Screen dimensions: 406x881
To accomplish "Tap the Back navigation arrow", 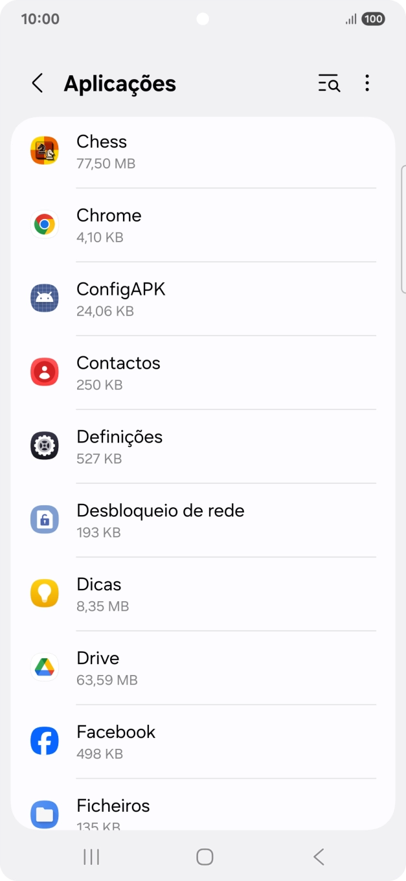I will pos(318,856).
